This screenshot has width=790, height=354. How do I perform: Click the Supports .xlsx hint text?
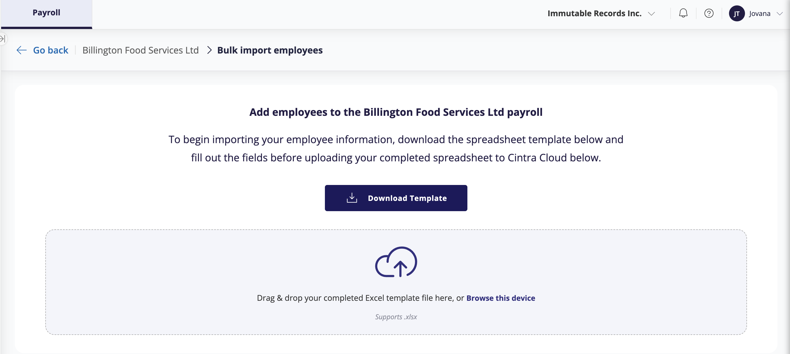(396, 317)
